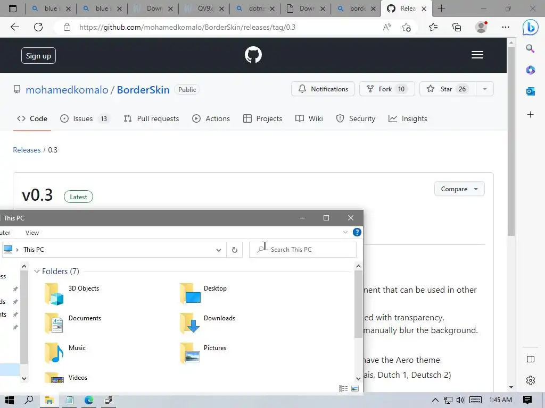Image resolution: width=545 pixels, height=408 pixels.
Task: Open Microsoft Edge from the taskbar
Action: (89, 400)
